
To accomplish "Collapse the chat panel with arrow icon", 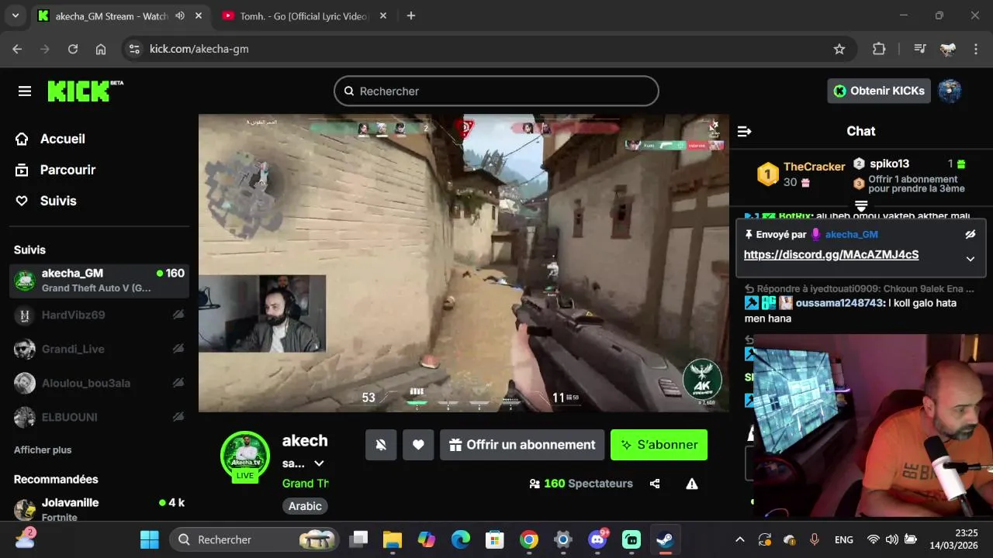I will [x=744, y=131].
